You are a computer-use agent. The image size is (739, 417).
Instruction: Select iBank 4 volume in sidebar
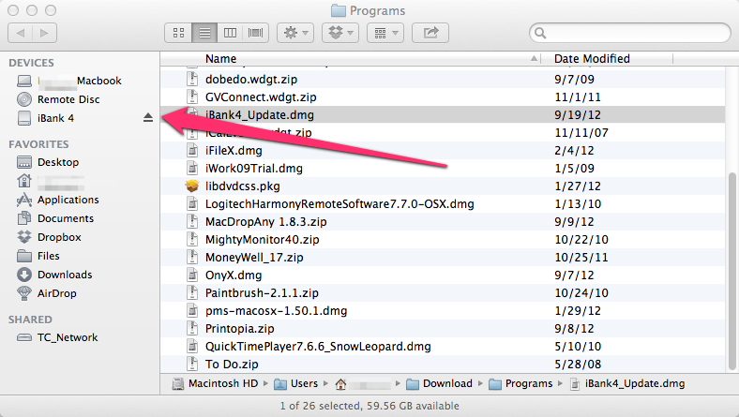point(46,118)
